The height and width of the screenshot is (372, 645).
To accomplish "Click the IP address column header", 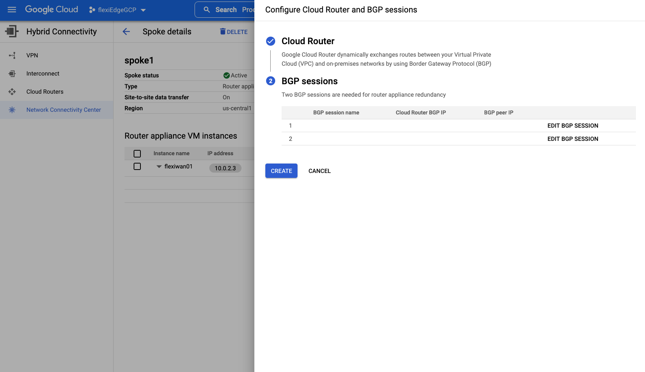I will (x=220, y=153).
